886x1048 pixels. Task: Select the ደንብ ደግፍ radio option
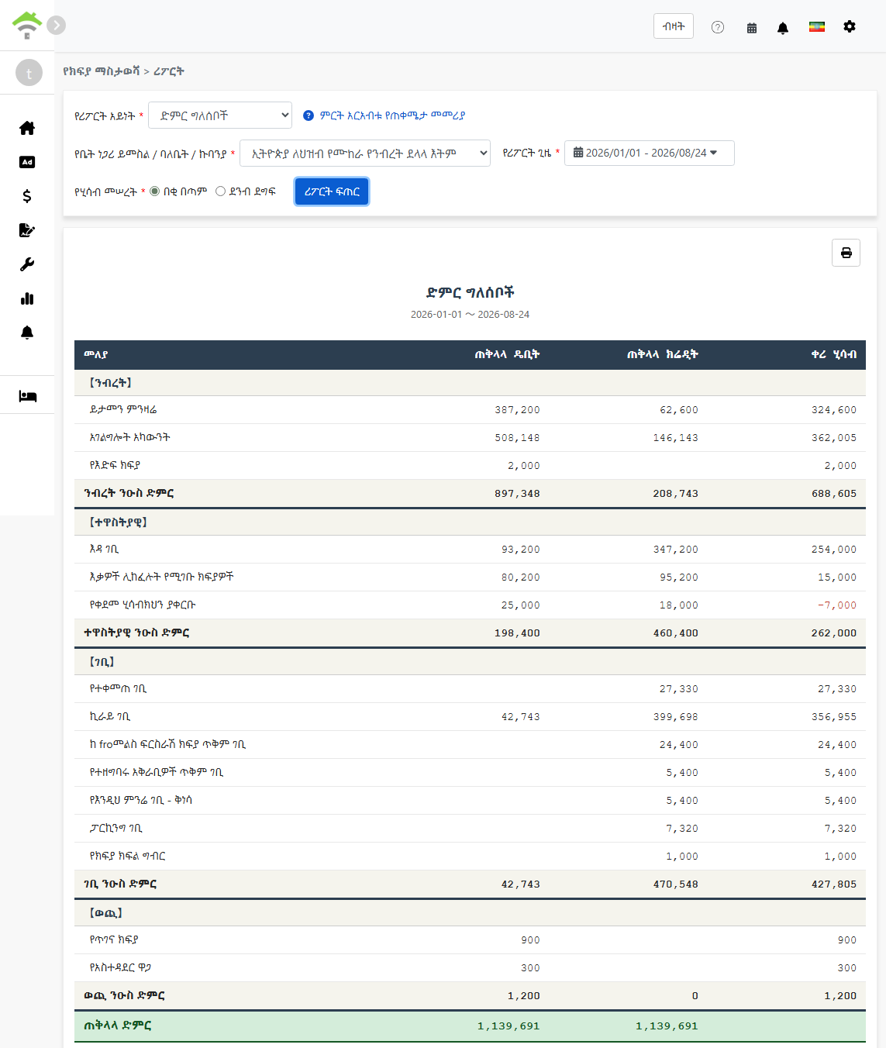220,191
